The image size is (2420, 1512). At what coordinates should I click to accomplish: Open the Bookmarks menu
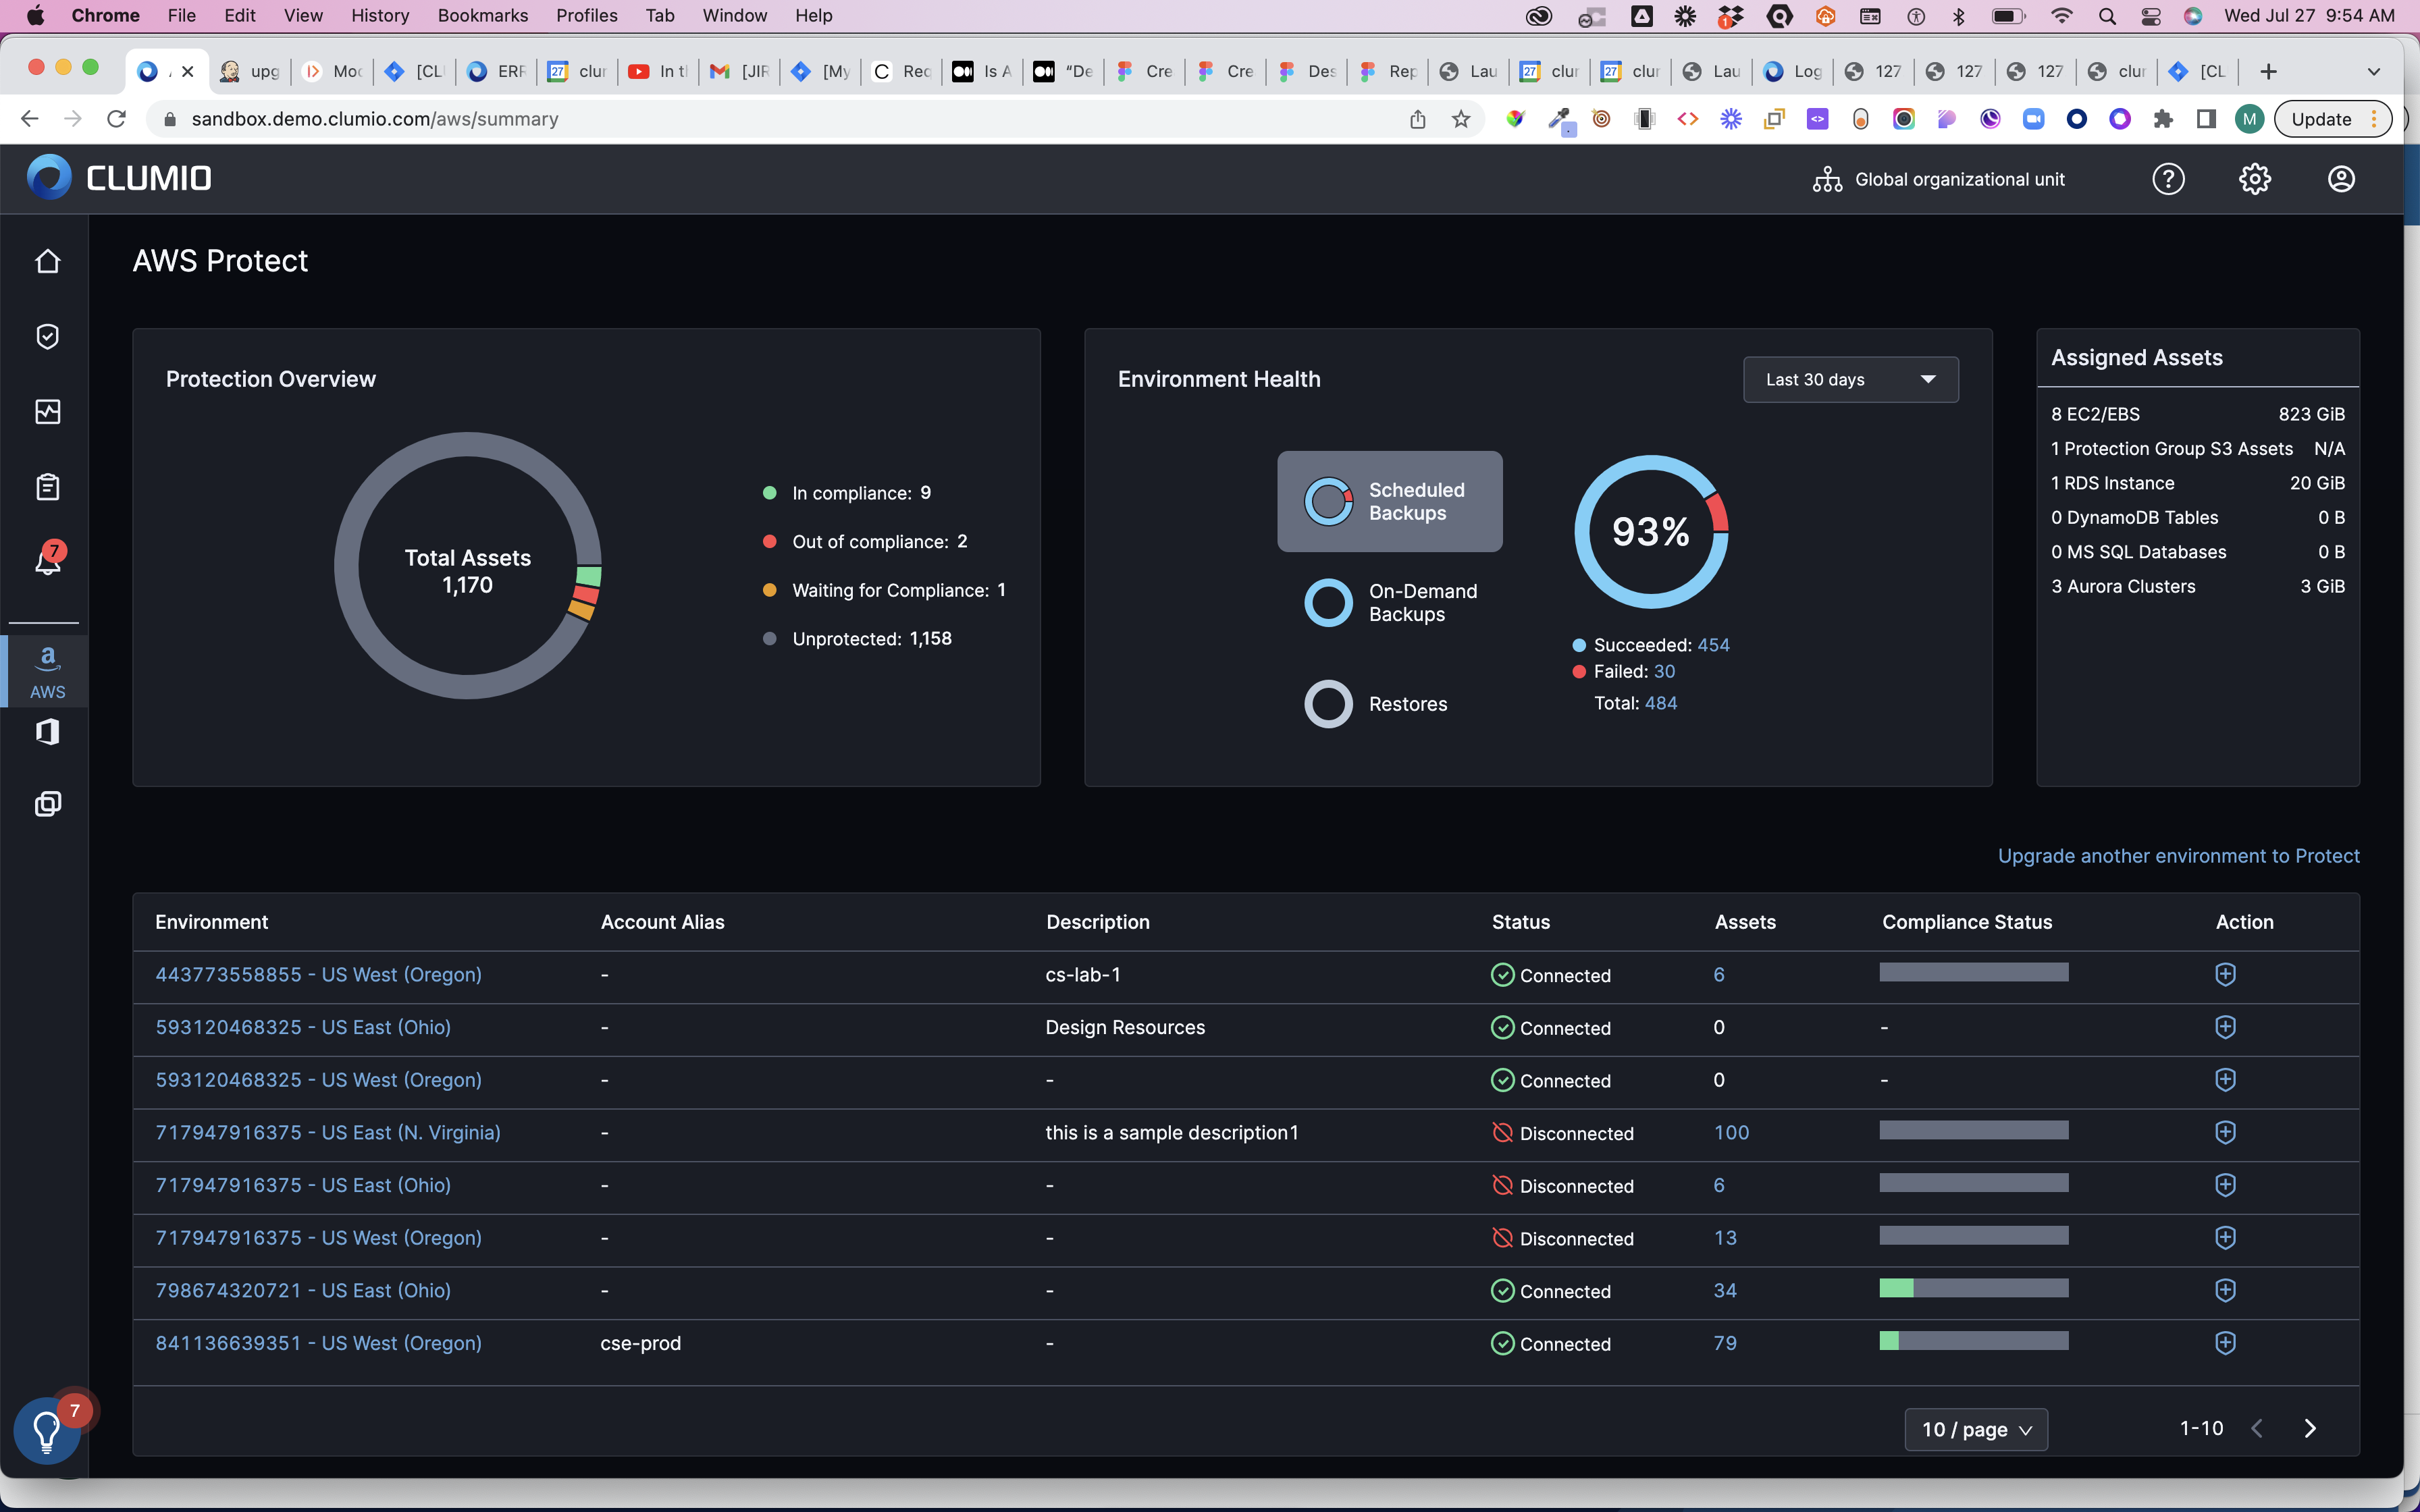[x=483, y=15]
